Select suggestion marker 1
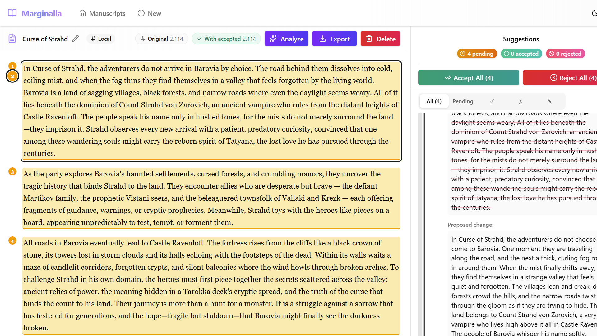This screenshot has width=597, height=336. (12, 66)
